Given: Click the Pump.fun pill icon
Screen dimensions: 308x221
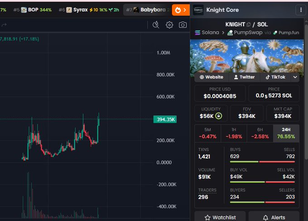Looking at the screenshot, I should click(275, 33).
